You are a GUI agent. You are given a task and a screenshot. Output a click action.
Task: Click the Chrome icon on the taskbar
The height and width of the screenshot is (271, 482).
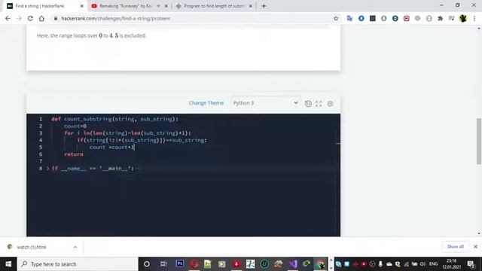pyautogui.click(x=320, y=264)
